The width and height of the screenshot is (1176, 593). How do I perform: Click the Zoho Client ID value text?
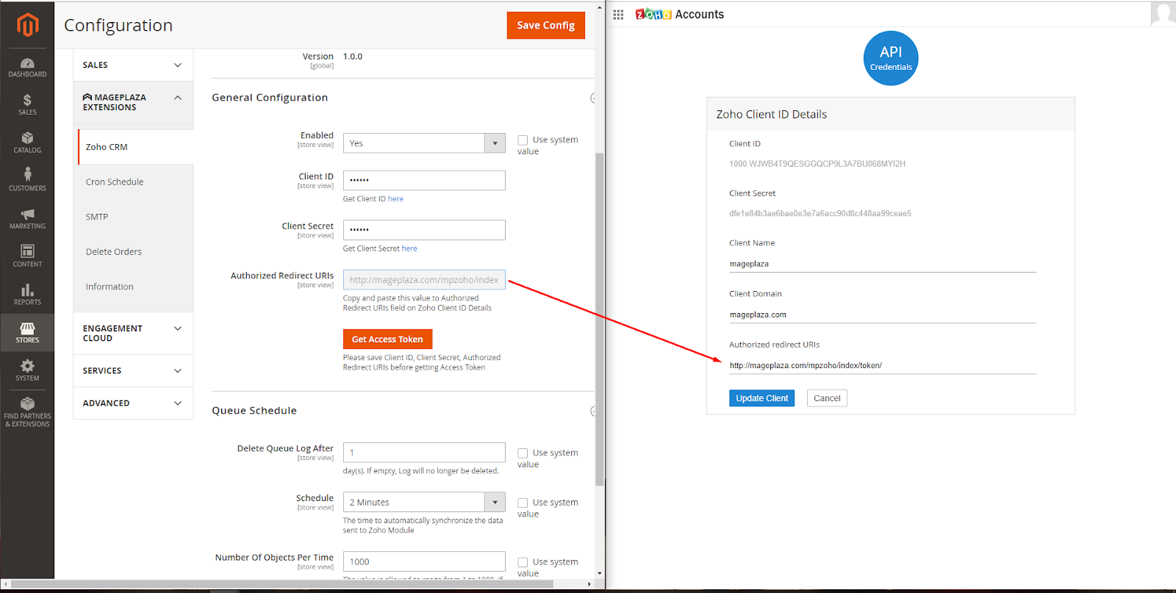pos(817,164)
